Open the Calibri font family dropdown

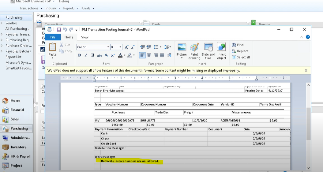click(x=108, y=47)
